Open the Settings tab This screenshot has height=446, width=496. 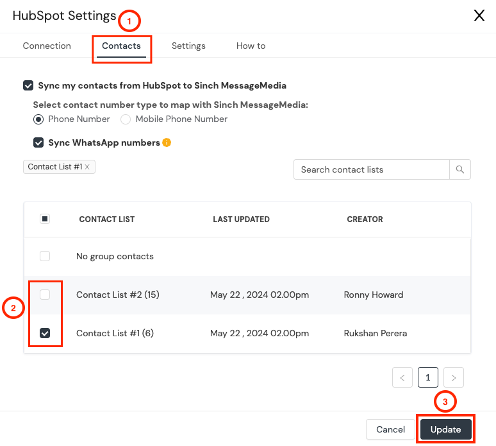point(188,46)
